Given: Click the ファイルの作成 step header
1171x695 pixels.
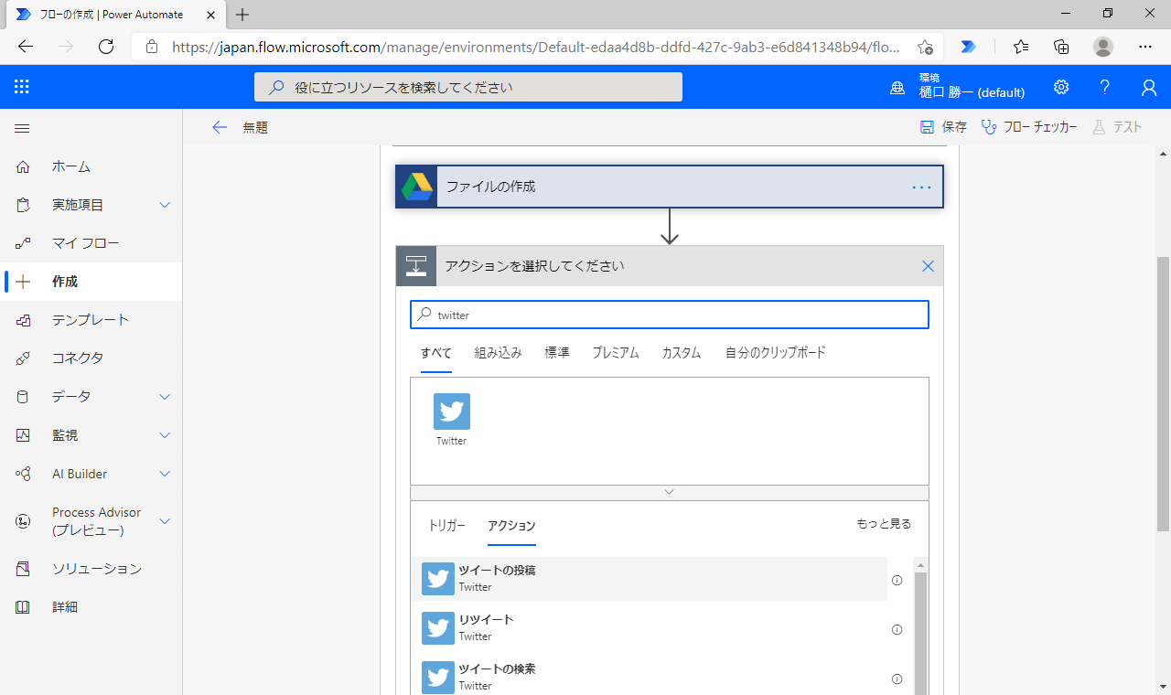Looking at the screenshot, I should point(670,187).
